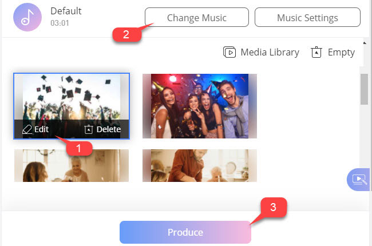
Task: Click the purple music note icon
Action: pyautogui.click(x=27, y=17)
